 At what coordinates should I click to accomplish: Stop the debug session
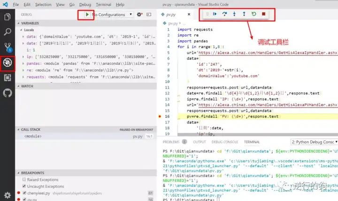coord(263,14)
